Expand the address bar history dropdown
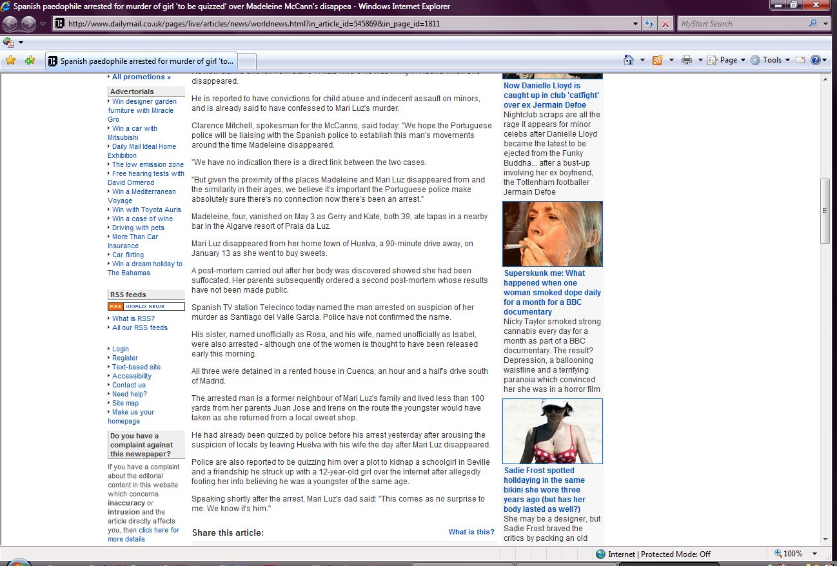 tap(636, 24)
